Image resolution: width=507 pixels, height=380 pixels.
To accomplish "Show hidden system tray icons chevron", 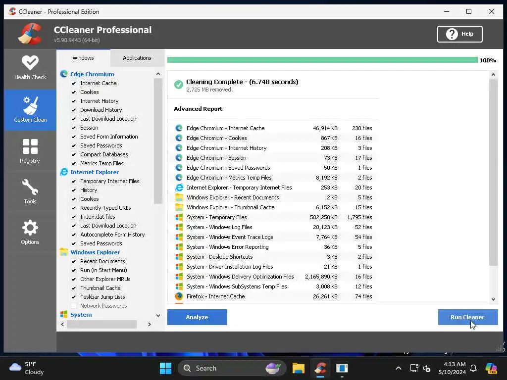I will [x=399, y=368].
